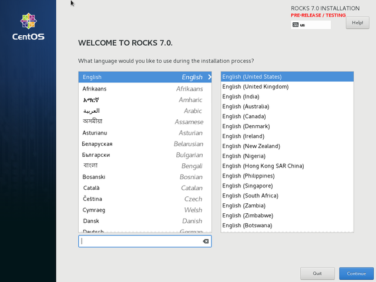376x282 pixels.
Task: Choose English (Denmark) locale
Action: (x=287, y=126)
